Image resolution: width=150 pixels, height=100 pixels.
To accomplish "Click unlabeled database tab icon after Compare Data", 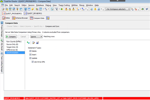I will click(x=48, y=18).
